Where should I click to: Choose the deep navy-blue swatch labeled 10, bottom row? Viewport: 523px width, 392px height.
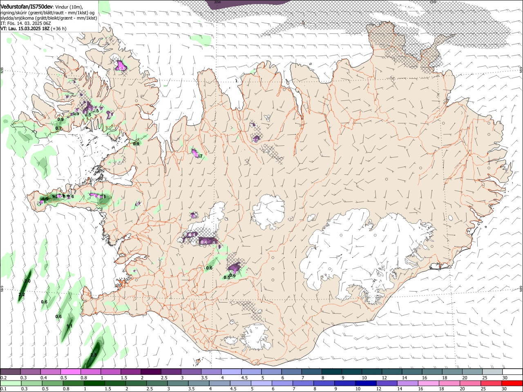[x=366, y=383]
